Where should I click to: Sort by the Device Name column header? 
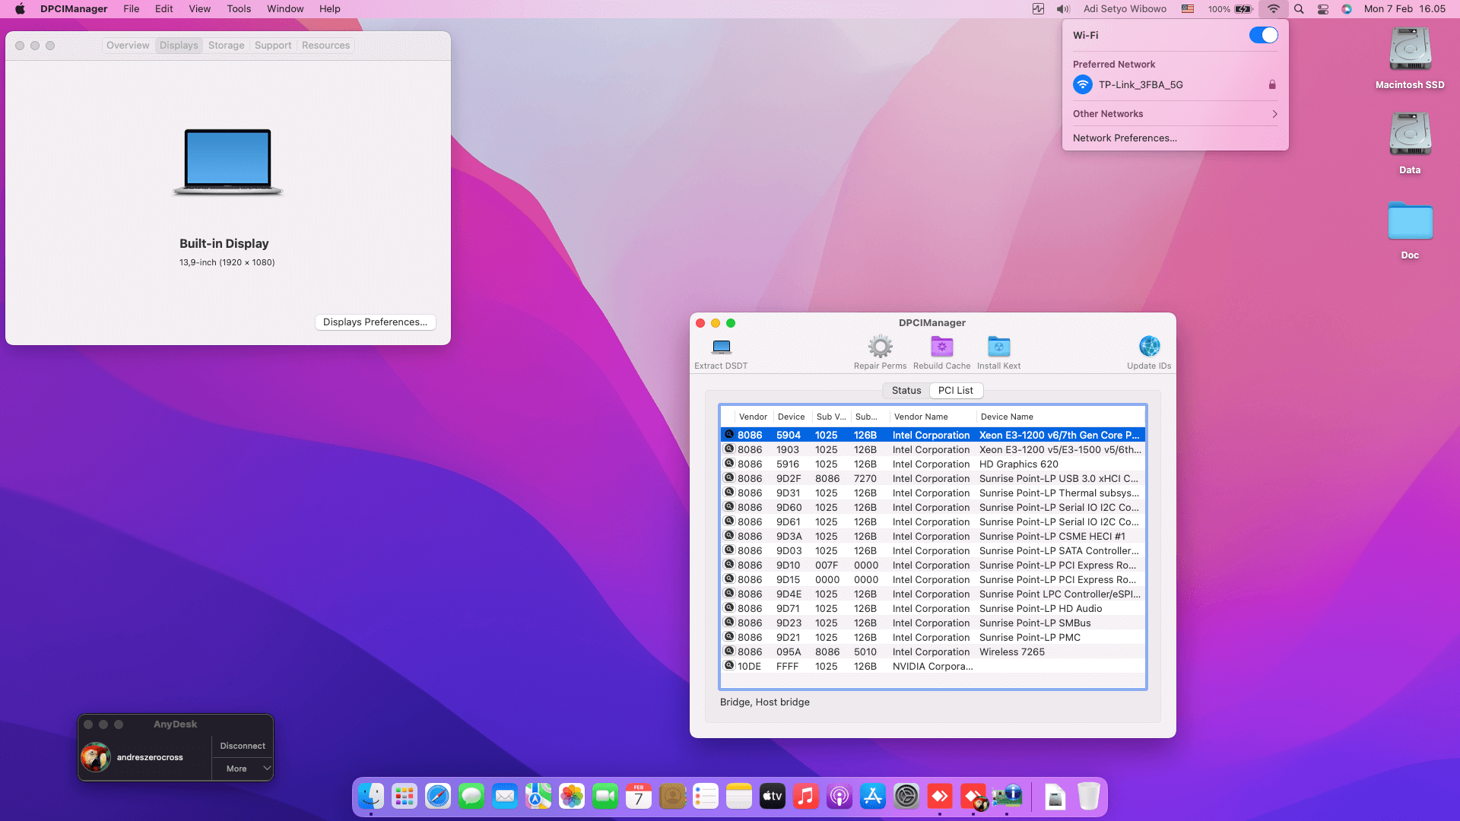(x=1060, y=417)
